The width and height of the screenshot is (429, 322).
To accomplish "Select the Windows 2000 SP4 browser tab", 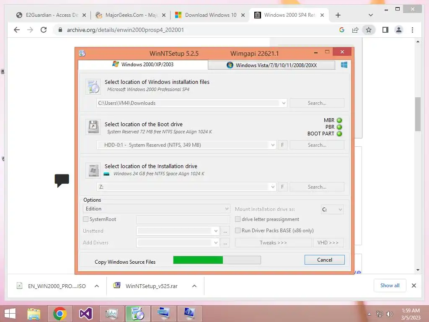I will click(x=289, y=15).
